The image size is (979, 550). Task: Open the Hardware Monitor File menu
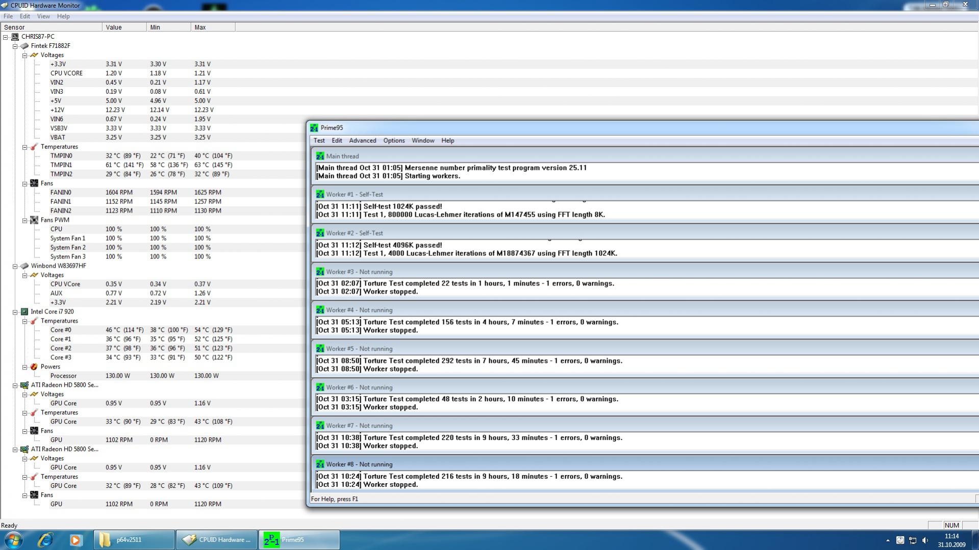click(x=8, y=16)
